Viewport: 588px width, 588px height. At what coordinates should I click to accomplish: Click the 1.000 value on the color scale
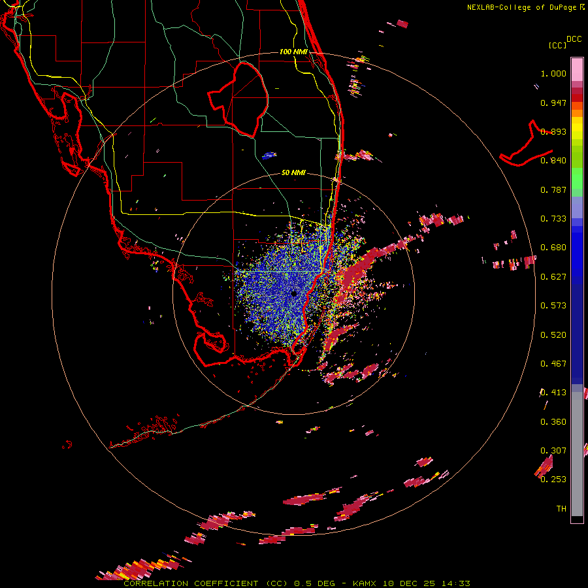[x=553, y=73]
